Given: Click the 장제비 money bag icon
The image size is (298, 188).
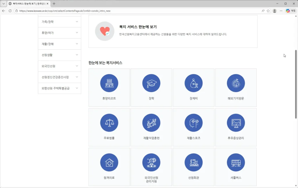Looking at the screenshot, I should (x=194, y=83).
